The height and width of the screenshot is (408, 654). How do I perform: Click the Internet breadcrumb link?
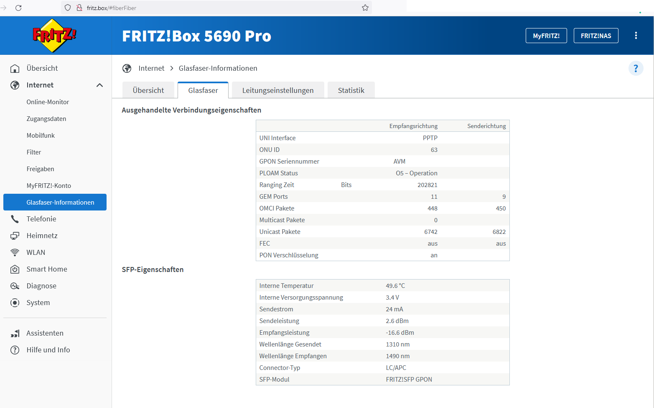click(151, 68)
